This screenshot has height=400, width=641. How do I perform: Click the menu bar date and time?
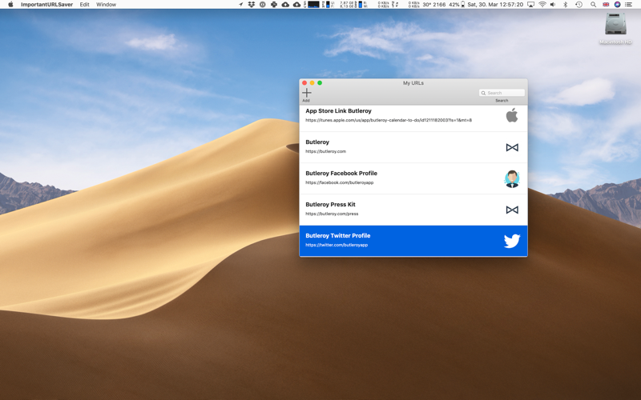[495, 5]
